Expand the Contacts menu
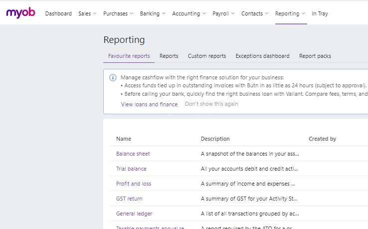 pyautogui.click(x=255, y=13)
